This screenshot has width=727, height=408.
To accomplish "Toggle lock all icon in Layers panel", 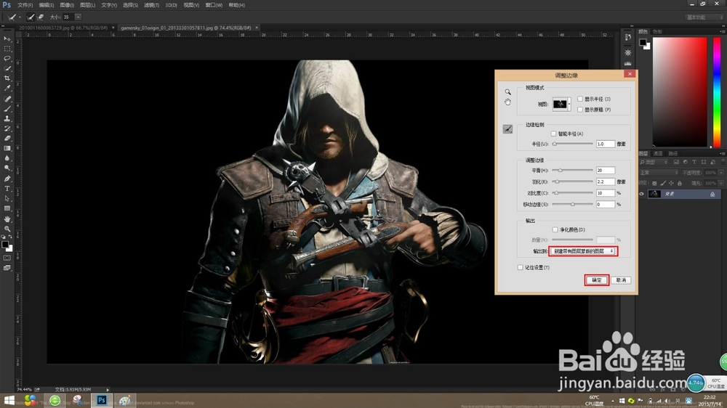I will 680,184.
